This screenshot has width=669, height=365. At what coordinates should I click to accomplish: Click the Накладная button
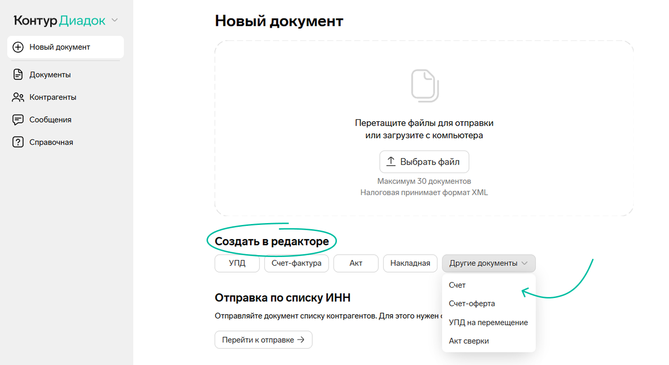click(x=410, y=263)
